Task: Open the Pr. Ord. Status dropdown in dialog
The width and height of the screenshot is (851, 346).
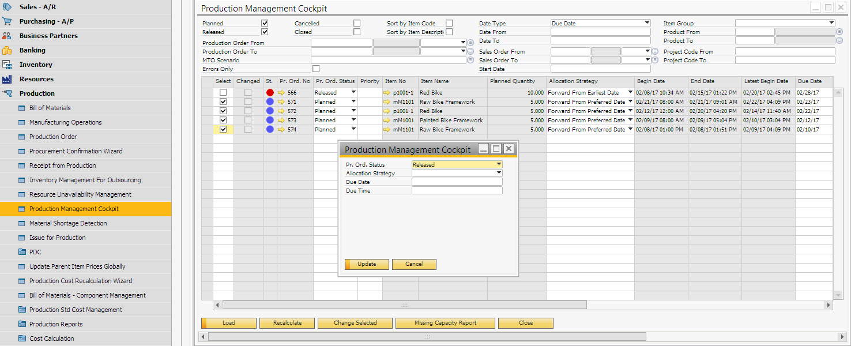Action: pos(499,164)
